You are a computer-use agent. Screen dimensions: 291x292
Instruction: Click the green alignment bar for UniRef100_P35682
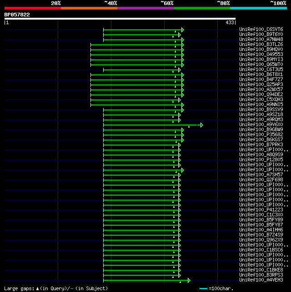(142, 135)
